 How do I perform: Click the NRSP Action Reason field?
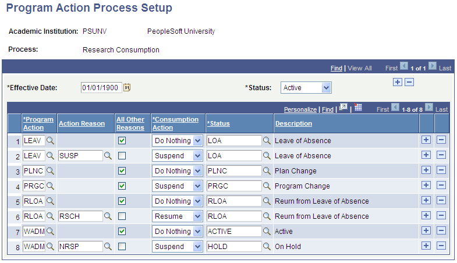coord(79,246)
